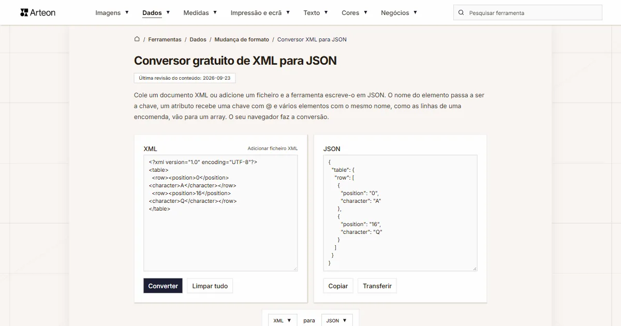Image resolution: width=621 pixels, height=326 pixels.
Task: Click the page title Conversor gratuito heading
Action: pos(235,61)
